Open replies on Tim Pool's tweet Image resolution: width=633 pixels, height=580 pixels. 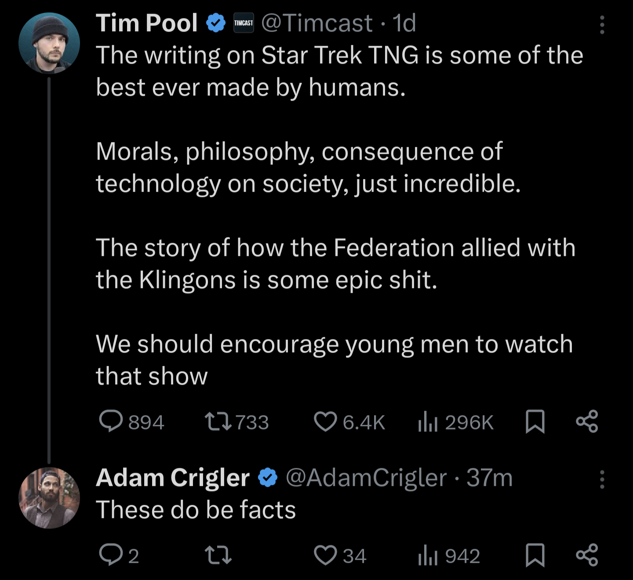[x=131, y=422]
